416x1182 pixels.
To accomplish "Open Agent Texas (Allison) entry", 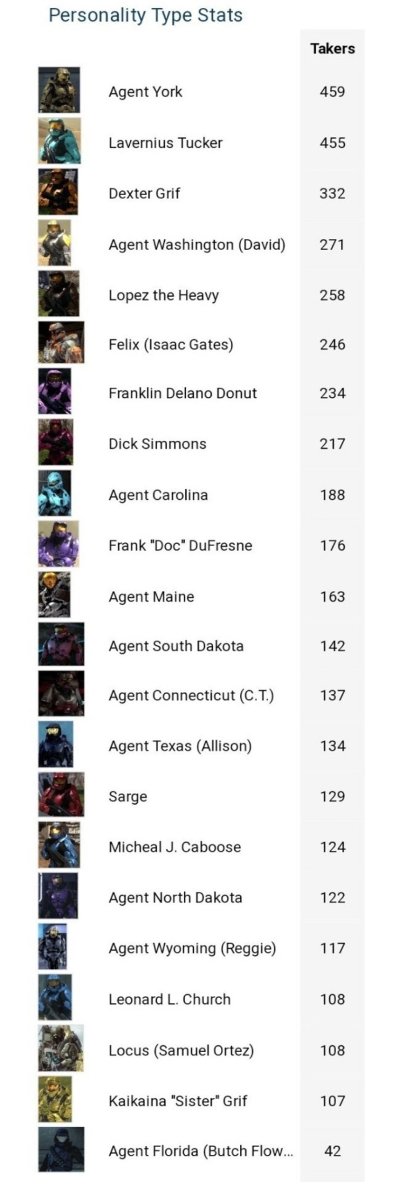I will point(180,746).
